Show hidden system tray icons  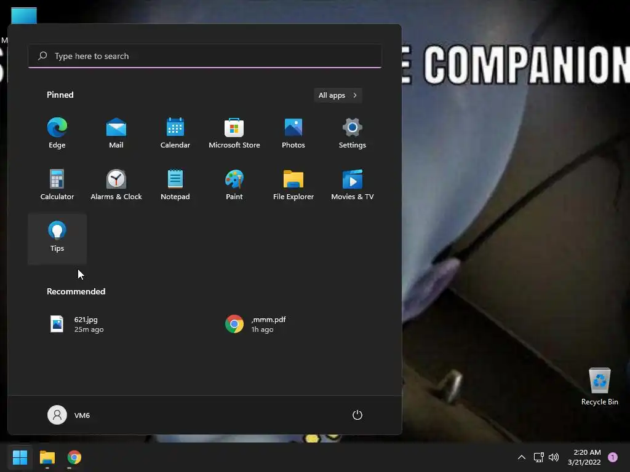coord(522,457)
